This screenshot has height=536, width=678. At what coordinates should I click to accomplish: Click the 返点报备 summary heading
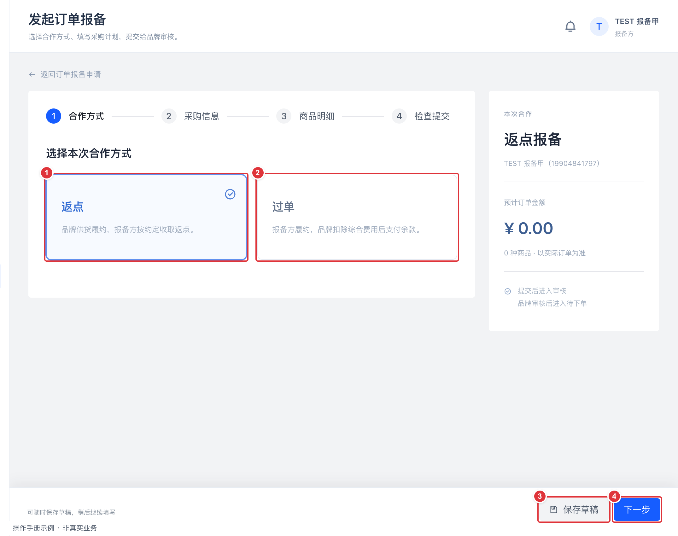(533, 139)
